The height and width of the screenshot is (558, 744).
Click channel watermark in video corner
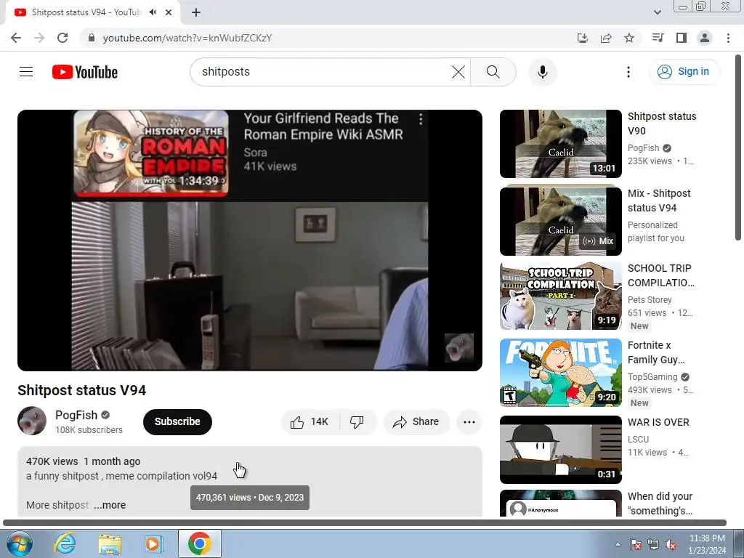point(459,348)
